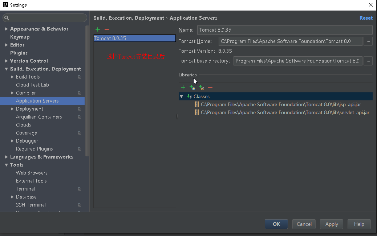Remove selected library entry red minus
Screen dimensions: 377x236
(210, 87)
